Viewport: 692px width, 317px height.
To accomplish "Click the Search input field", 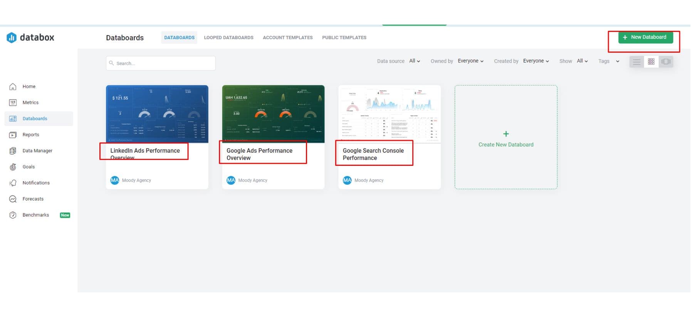I will click(161, 63).
